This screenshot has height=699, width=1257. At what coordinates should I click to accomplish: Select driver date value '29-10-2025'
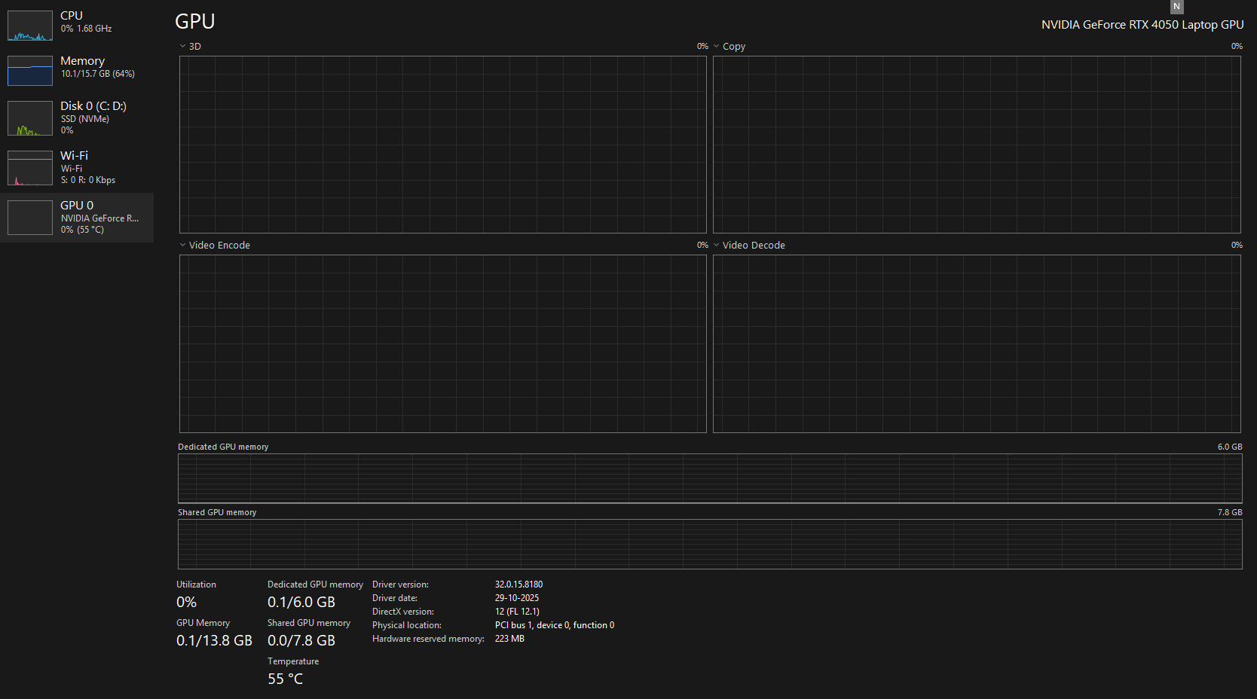coord(517,598)
